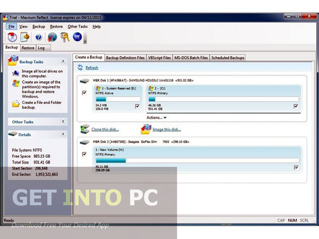Screen dimensions: 319x239
Task: Toggle the MBR Disk 1 checkbox
Action: click(84, 93)
